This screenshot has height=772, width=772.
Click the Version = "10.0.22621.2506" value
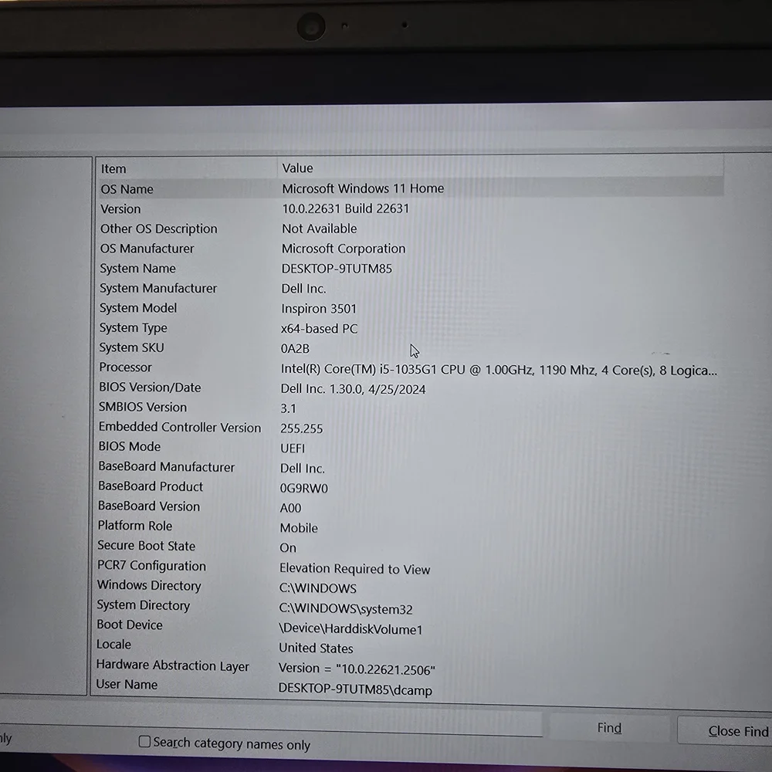pos(357,669)
